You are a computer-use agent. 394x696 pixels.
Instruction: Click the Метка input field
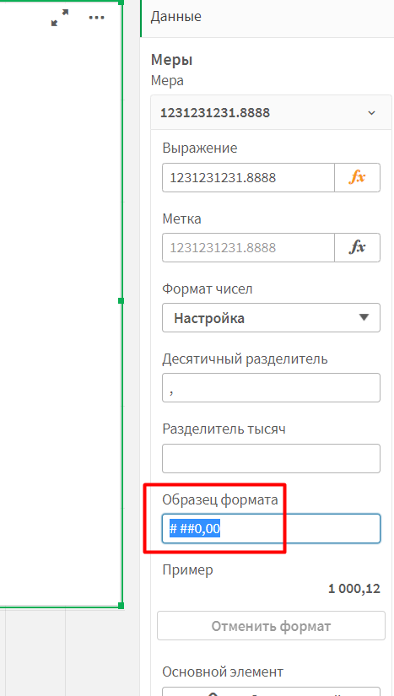tap(248, 247)
